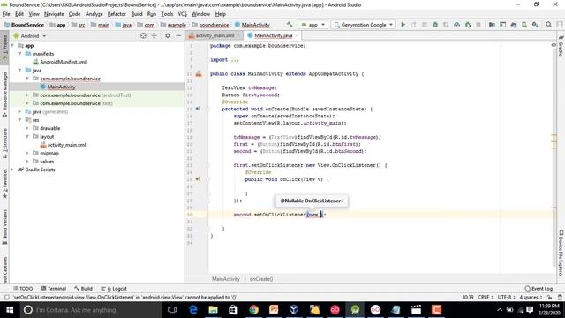This screenshot has height=318, width=565.
Task: Open Terminal tool window
Action: tap(54, 289)
